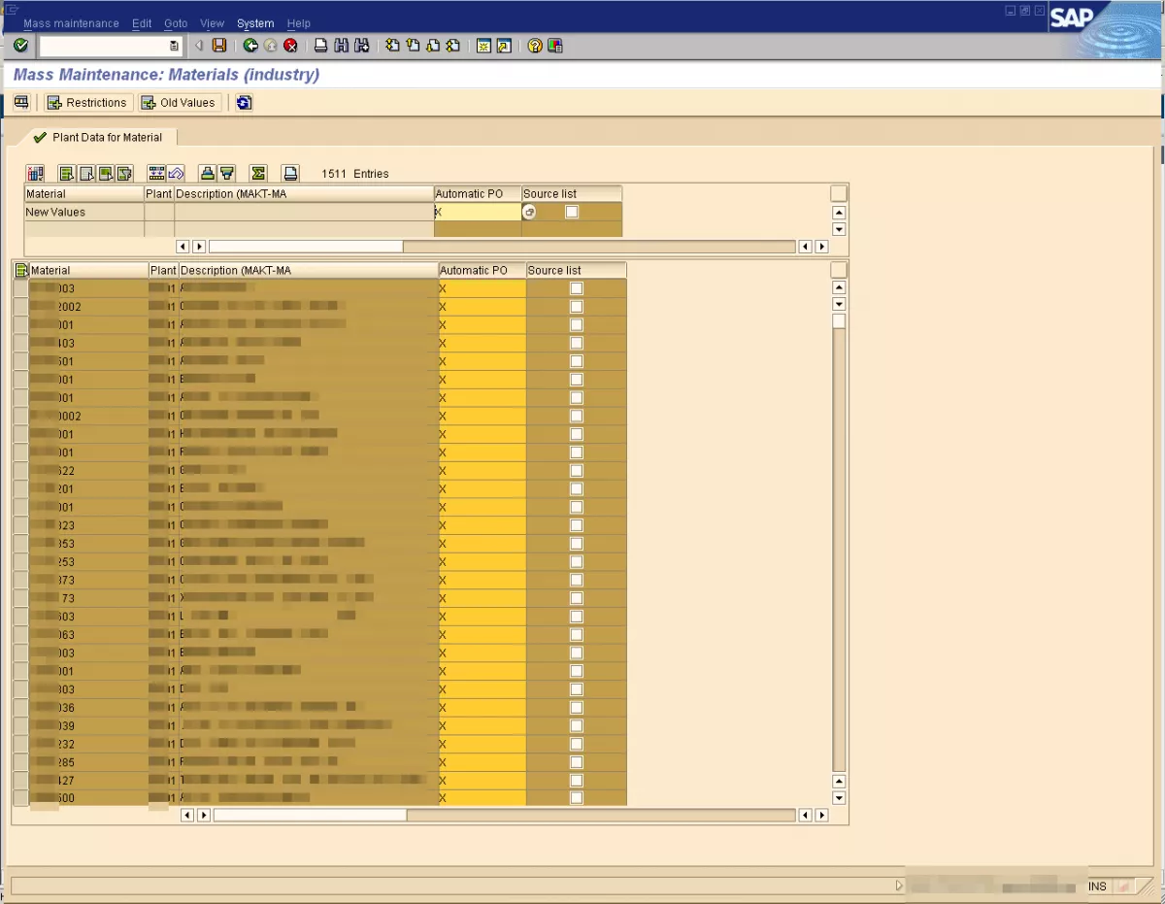Click the scroll-down arrow of the New Values table
The width and height of the screenshot is (1165, 904).
pos(840,229)
